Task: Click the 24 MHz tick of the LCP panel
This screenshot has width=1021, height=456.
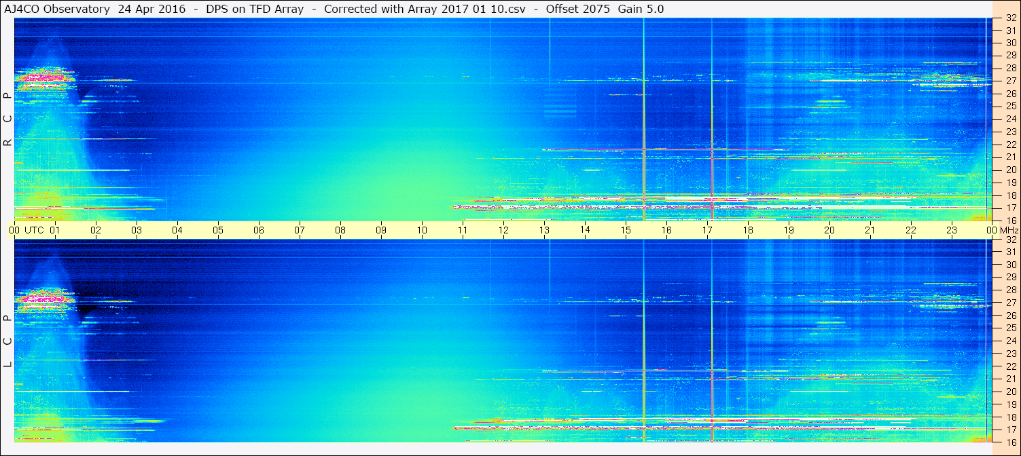Action: coord(1010,341)
